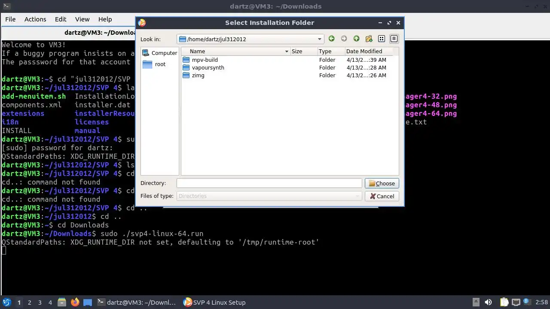Go to parent directory with Up arrow
The height and width of the screenshot is (309, 550).
(x=356, y=39)
